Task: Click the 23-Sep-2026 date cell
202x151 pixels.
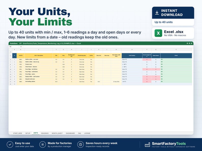Action: click(x=116, y=82)
